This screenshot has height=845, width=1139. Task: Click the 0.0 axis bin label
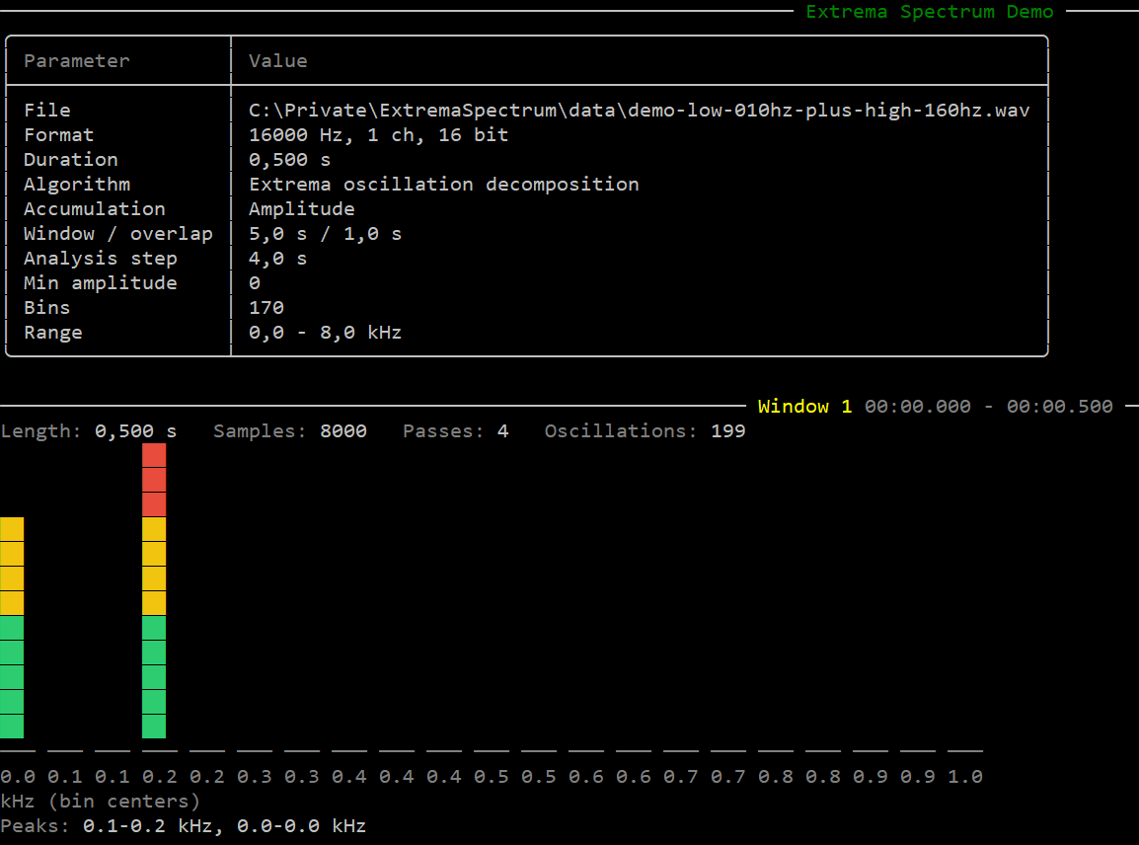[x=18, y=777]
